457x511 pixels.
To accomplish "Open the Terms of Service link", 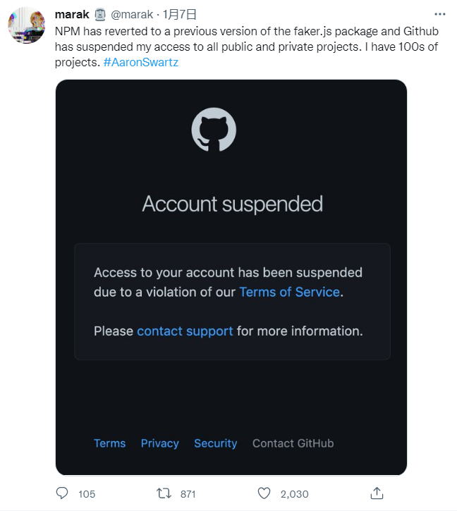I will point(290,292).
